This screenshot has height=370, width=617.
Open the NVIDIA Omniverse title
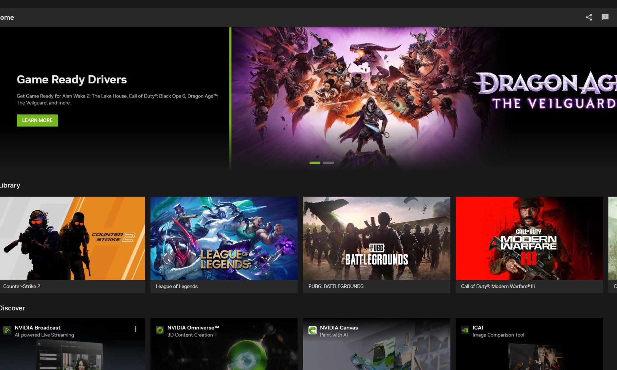coord(193,328)
